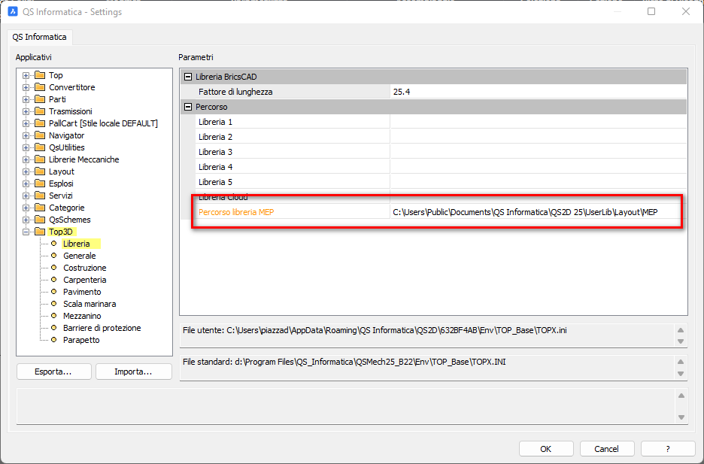
Task: Maximize the Settings dialog window
Action: coord(651,12)
